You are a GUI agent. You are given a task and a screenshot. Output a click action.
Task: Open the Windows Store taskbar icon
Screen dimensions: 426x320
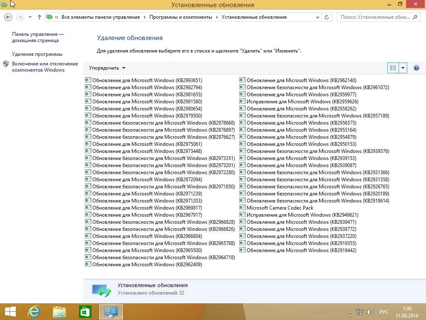pyautogui.click(x=85, y=312)
